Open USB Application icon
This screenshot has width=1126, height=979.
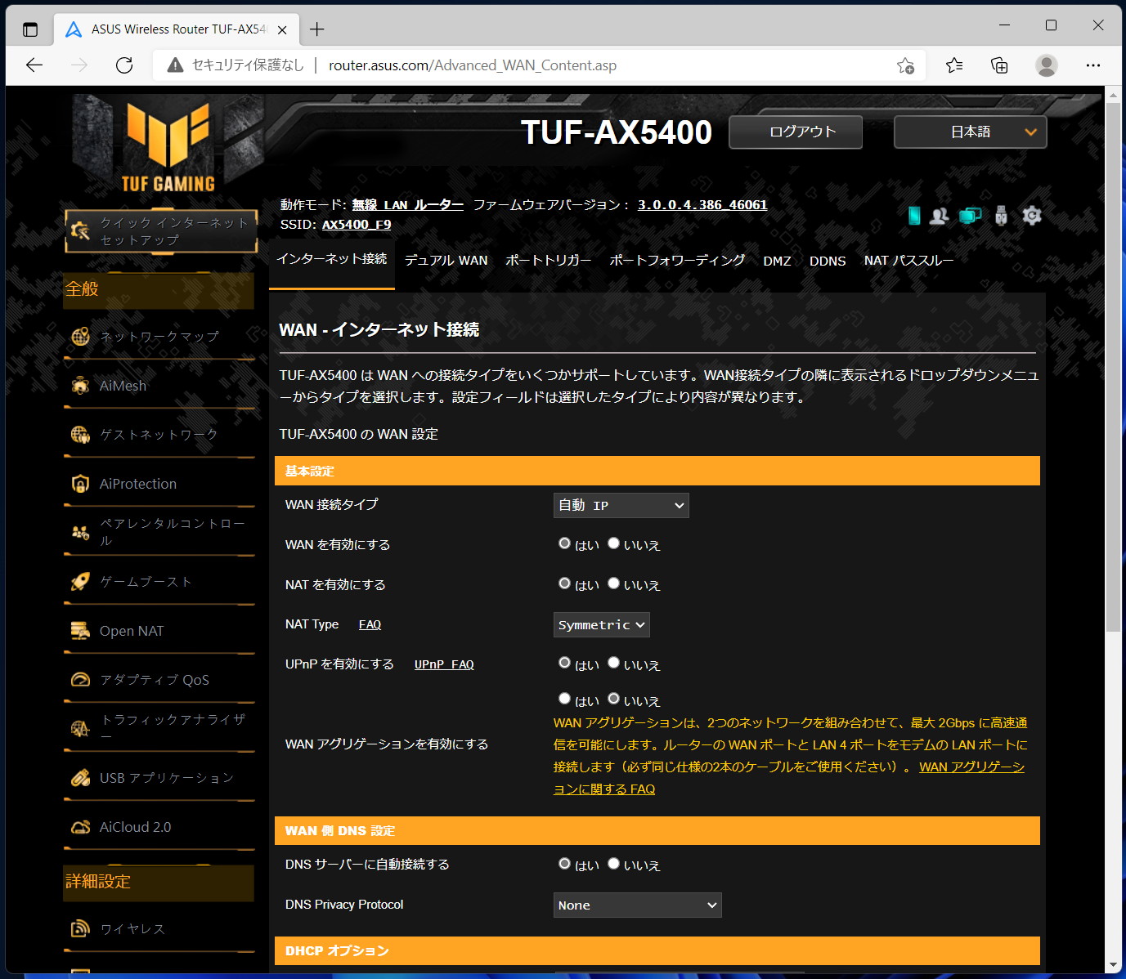click(x=80, y=778)
